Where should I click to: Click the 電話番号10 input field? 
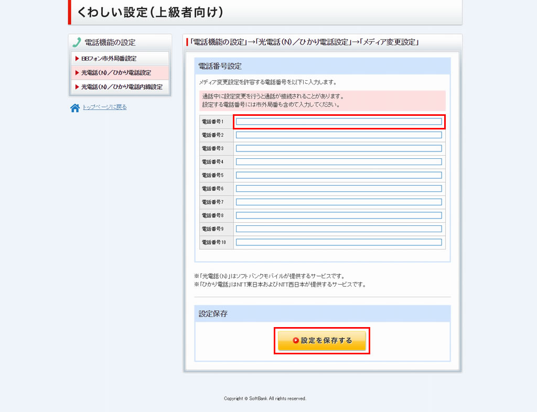click(339, 242)
